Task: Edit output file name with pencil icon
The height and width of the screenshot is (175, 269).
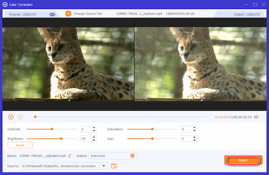Action: tap(69, 156)
